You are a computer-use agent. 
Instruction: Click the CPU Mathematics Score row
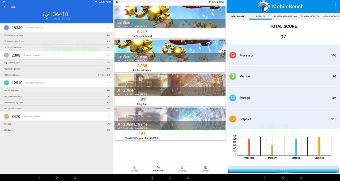pos(57,35)
